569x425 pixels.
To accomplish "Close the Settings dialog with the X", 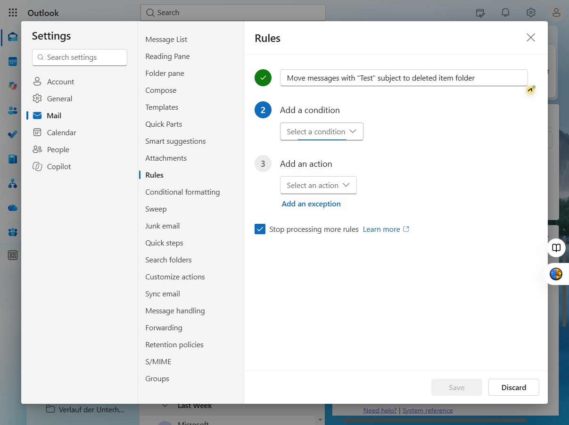I will 531,38.
